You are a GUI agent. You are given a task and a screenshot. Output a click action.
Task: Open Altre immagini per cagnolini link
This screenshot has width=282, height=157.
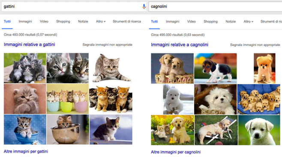click(x=176, y=152)
